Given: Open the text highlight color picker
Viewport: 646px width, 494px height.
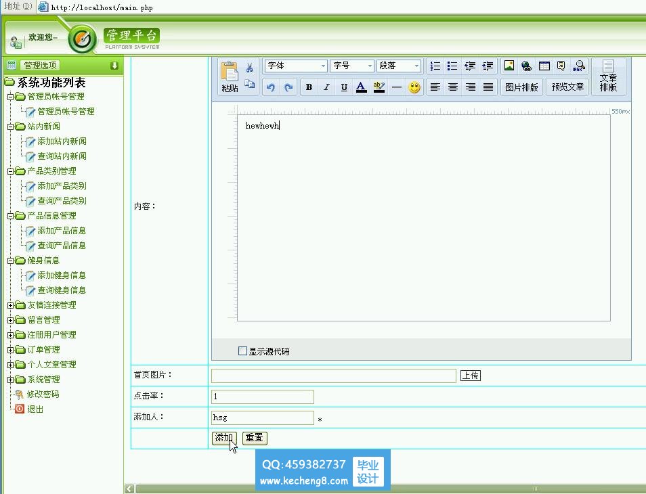Looking at the screenshot, I should click(x=379, y=87).
